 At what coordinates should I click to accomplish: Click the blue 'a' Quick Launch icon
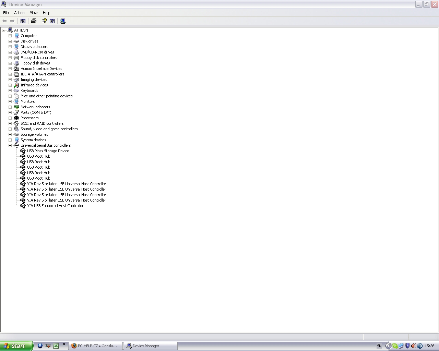[40, 346]
